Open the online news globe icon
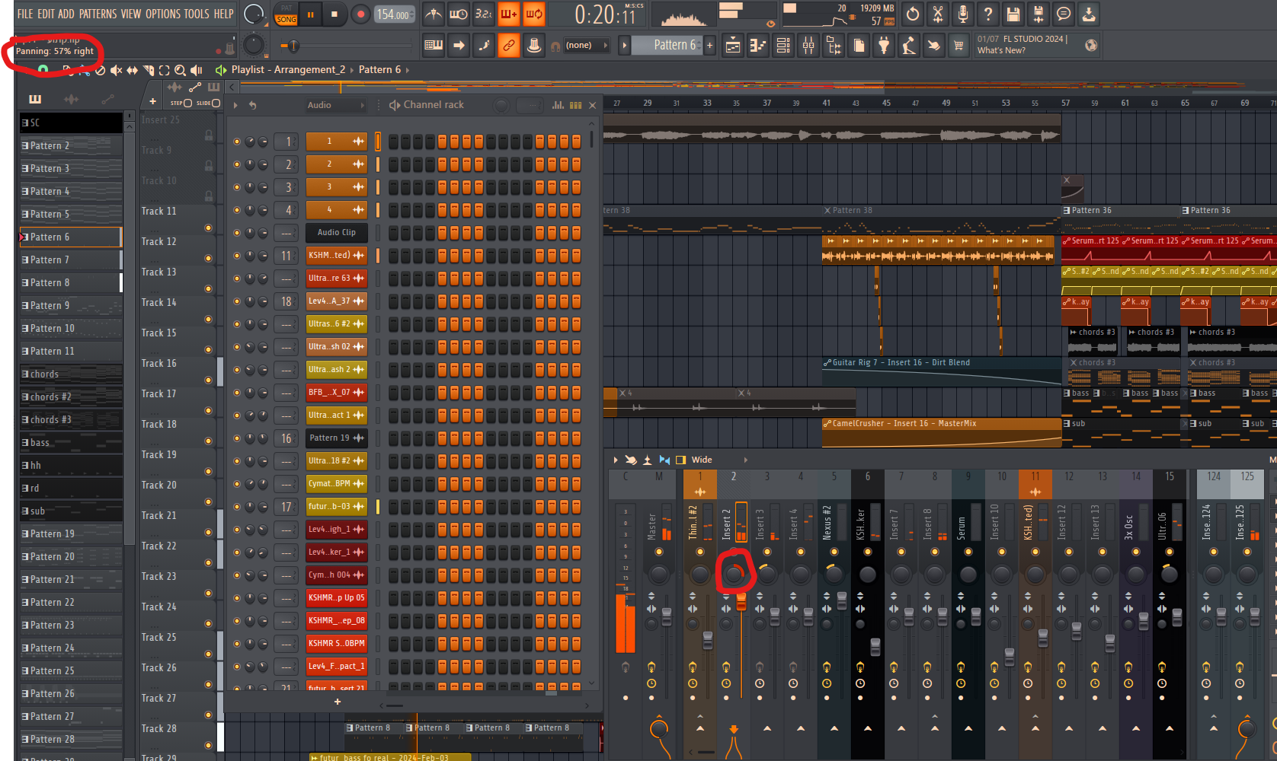This screenshot has height=761, width=1277. click(1091, 45)
